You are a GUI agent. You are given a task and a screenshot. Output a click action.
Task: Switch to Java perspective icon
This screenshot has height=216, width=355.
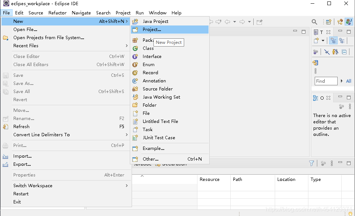click(x=349, y=22)
